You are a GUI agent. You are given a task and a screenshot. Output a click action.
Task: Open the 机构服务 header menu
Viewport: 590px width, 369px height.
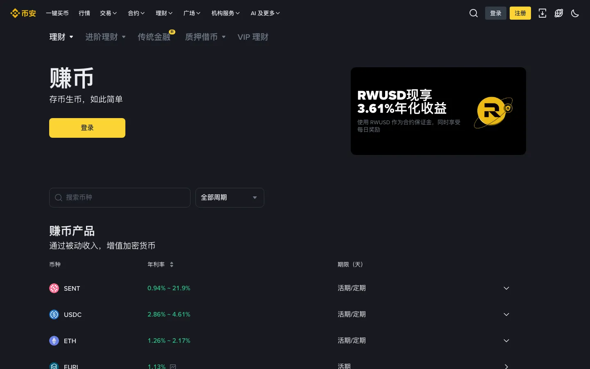click(226, 13)
